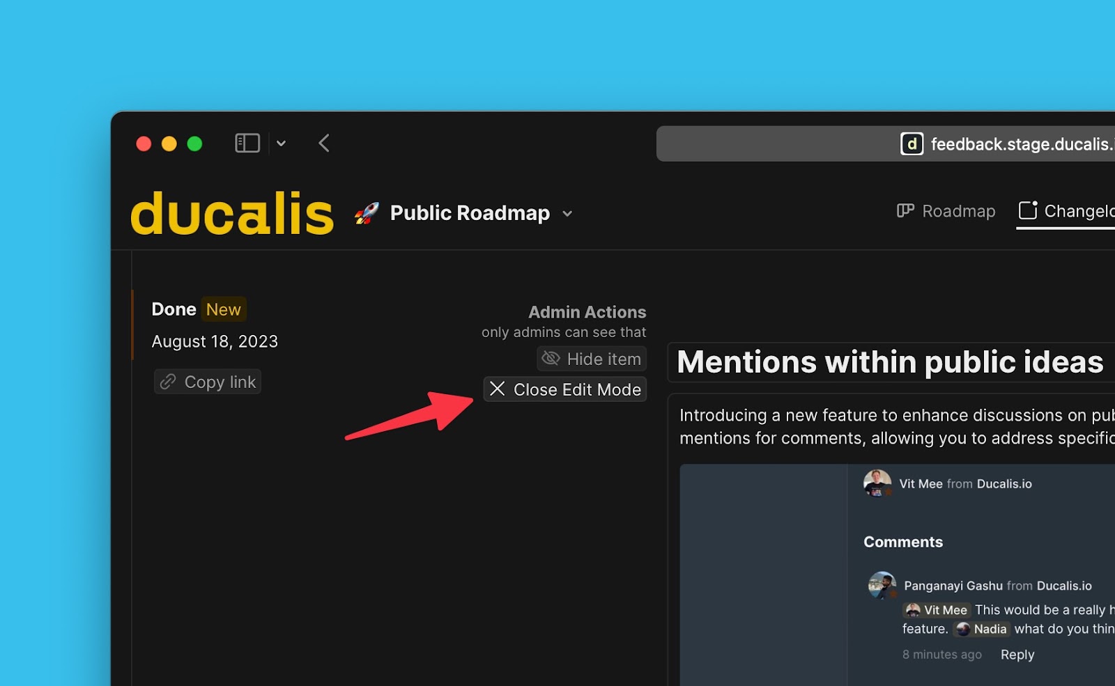The width and height of the screenshot is (1115, 686).
Task: Click the New status badge
Action: (x=223, y=309)
